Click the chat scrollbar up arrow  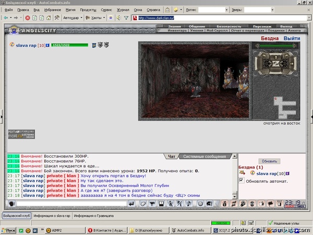click(235, 156)
